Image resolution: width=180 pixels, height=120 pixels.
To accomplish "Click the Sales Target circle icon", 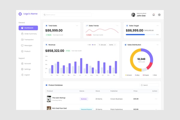I will point(127,26).
